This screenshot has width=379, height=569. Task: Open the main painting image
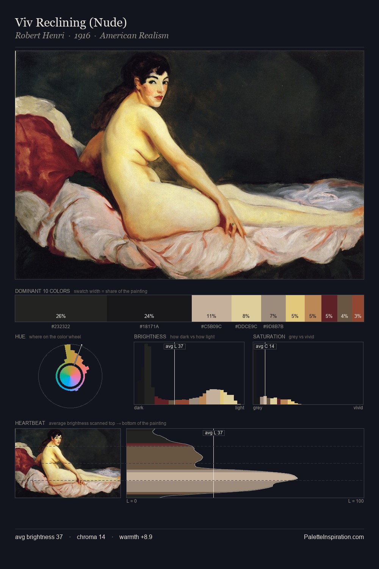click(x=189, y=165)
